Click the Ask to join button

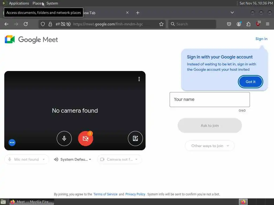point(210,125)
